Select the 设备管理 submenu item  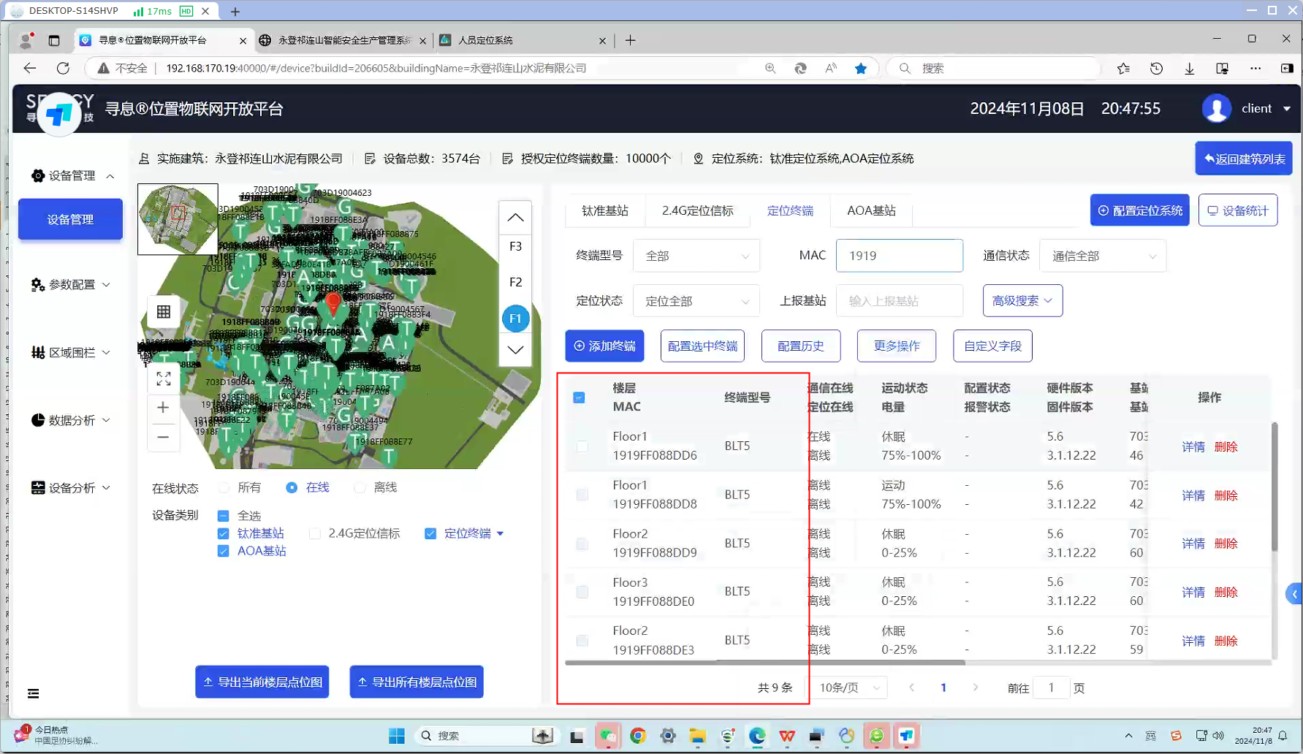[x=70, y=219]
